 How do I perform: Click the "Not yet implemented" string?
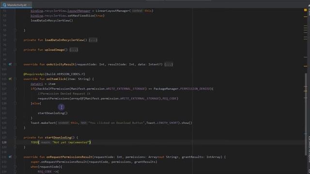tap(71, 142)
